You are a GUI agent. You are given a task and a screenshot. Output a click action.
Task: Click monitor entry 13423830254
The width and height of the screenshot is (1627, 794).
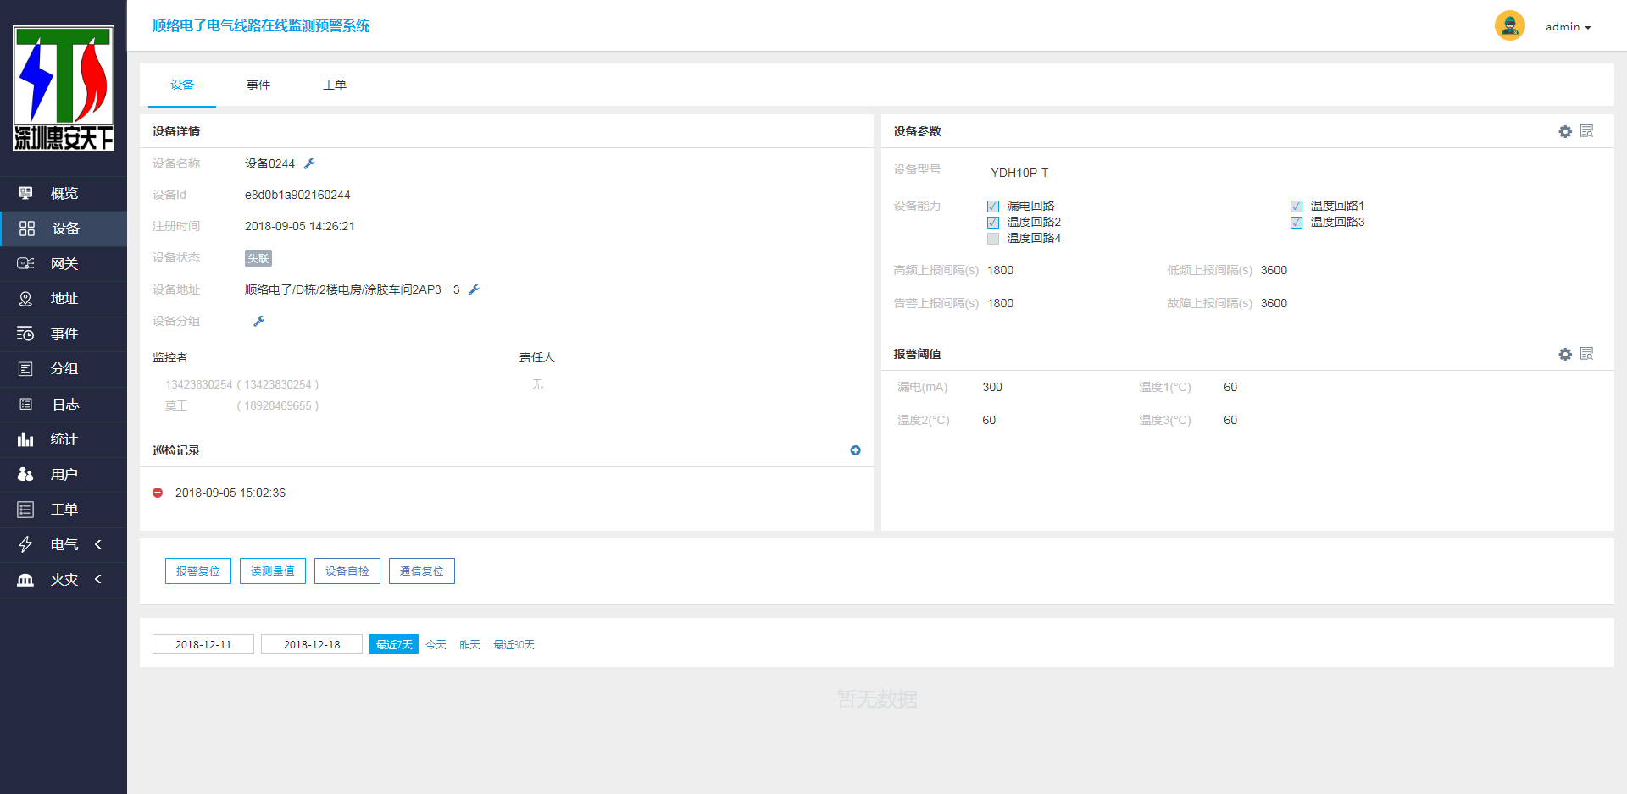coord(242,384)
